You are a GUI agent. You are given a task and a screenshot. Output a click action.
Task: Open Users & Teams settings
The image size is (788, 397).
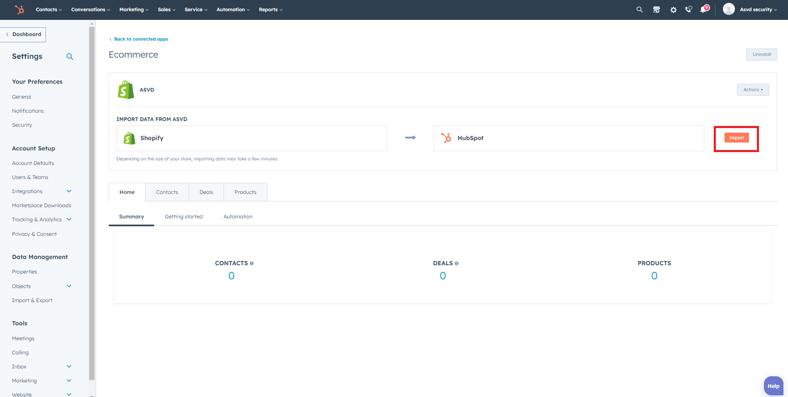[30, 177]
